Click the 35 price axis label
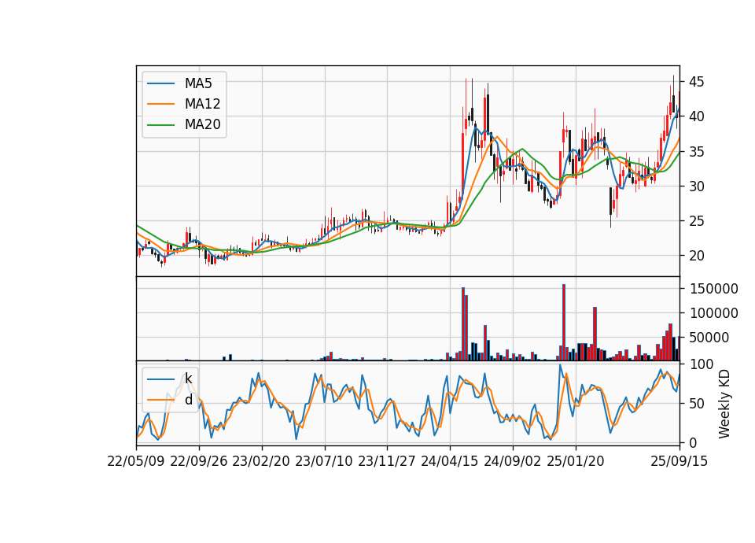The width and height of the screenshot is (755, 543). pos(697,152)
